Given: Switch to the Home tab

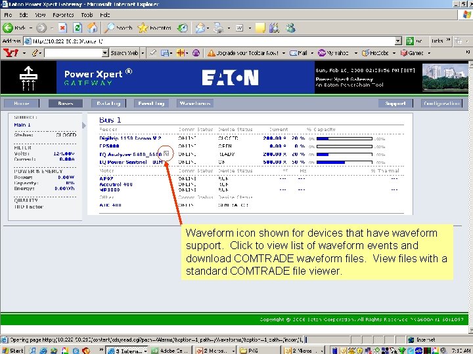Looking at the screenshot, I should 22,104.
